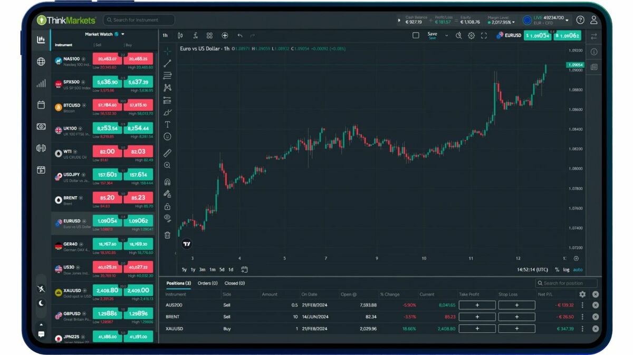This screenshot has height=355, width=633.
Task: Open the signal bars icon in sidebar
Action: [x=41, y=83]
